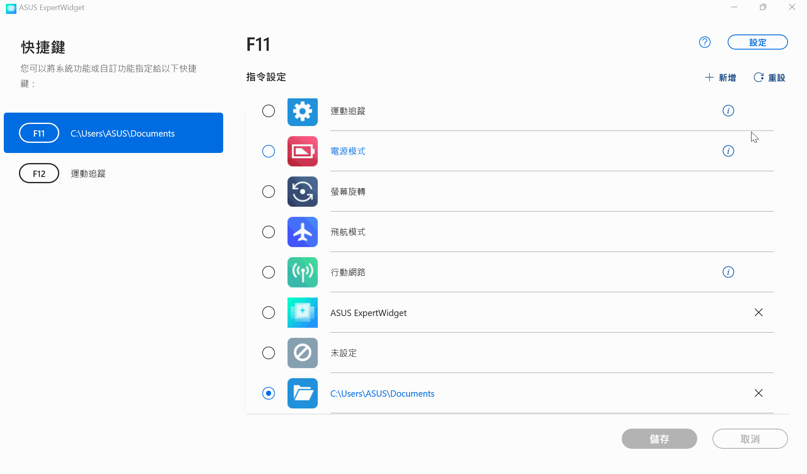
Task: Click the 未設定 label text
Action: coord(344,353)
